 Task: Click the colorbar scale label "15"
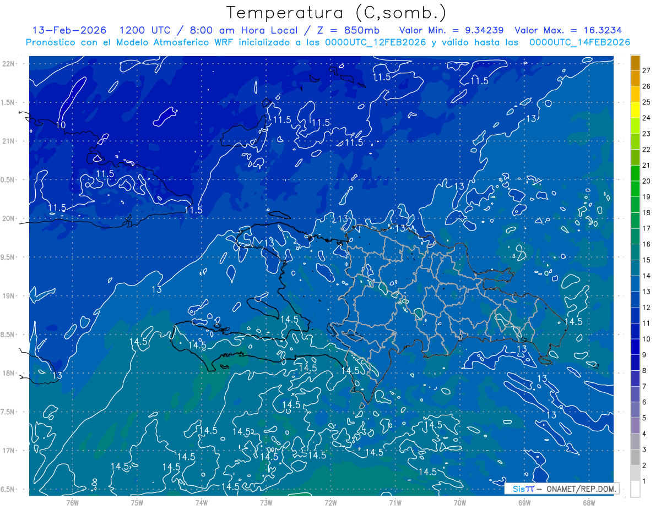point(647,260)
